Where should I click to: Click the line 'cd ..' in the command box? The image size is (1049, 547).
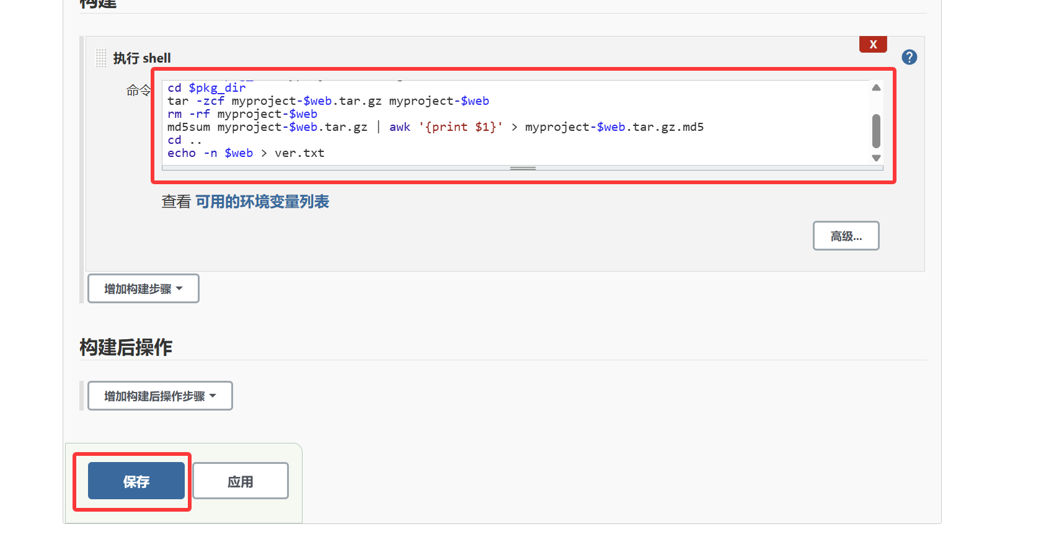pyautogui.click(x=184, y=140)
